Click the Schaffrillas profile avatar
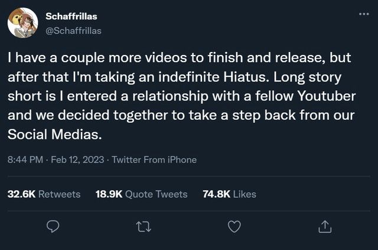378x250 pixels. [x=23, y=24]
